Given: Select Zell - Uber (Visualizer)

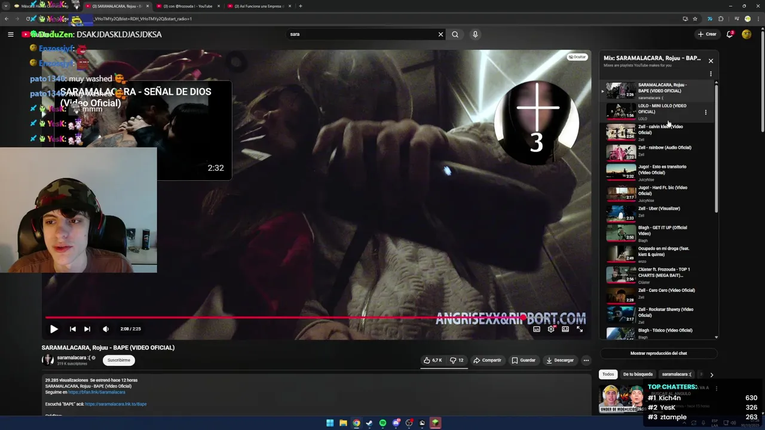Looking at the screenshot, I should point(656,213).
